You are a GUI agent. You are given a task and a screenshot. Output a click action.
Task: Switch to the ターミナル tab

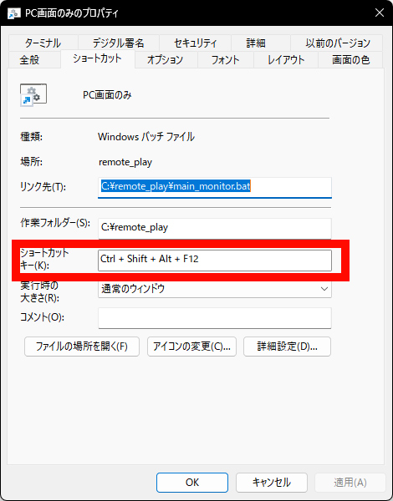[43, 43]
